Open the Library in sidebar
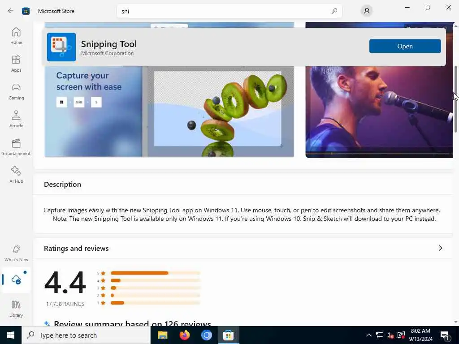The height and width of the screenshot is (344, 459). tap(16, 309)
